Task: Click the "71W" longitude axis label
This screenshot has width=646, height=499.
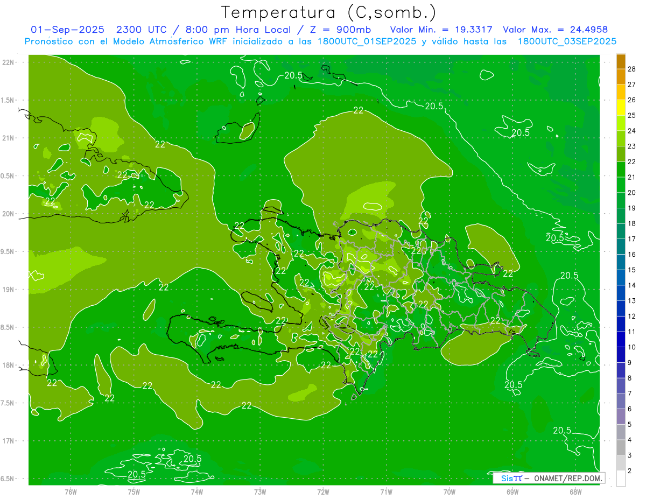Action: (386, 491)
